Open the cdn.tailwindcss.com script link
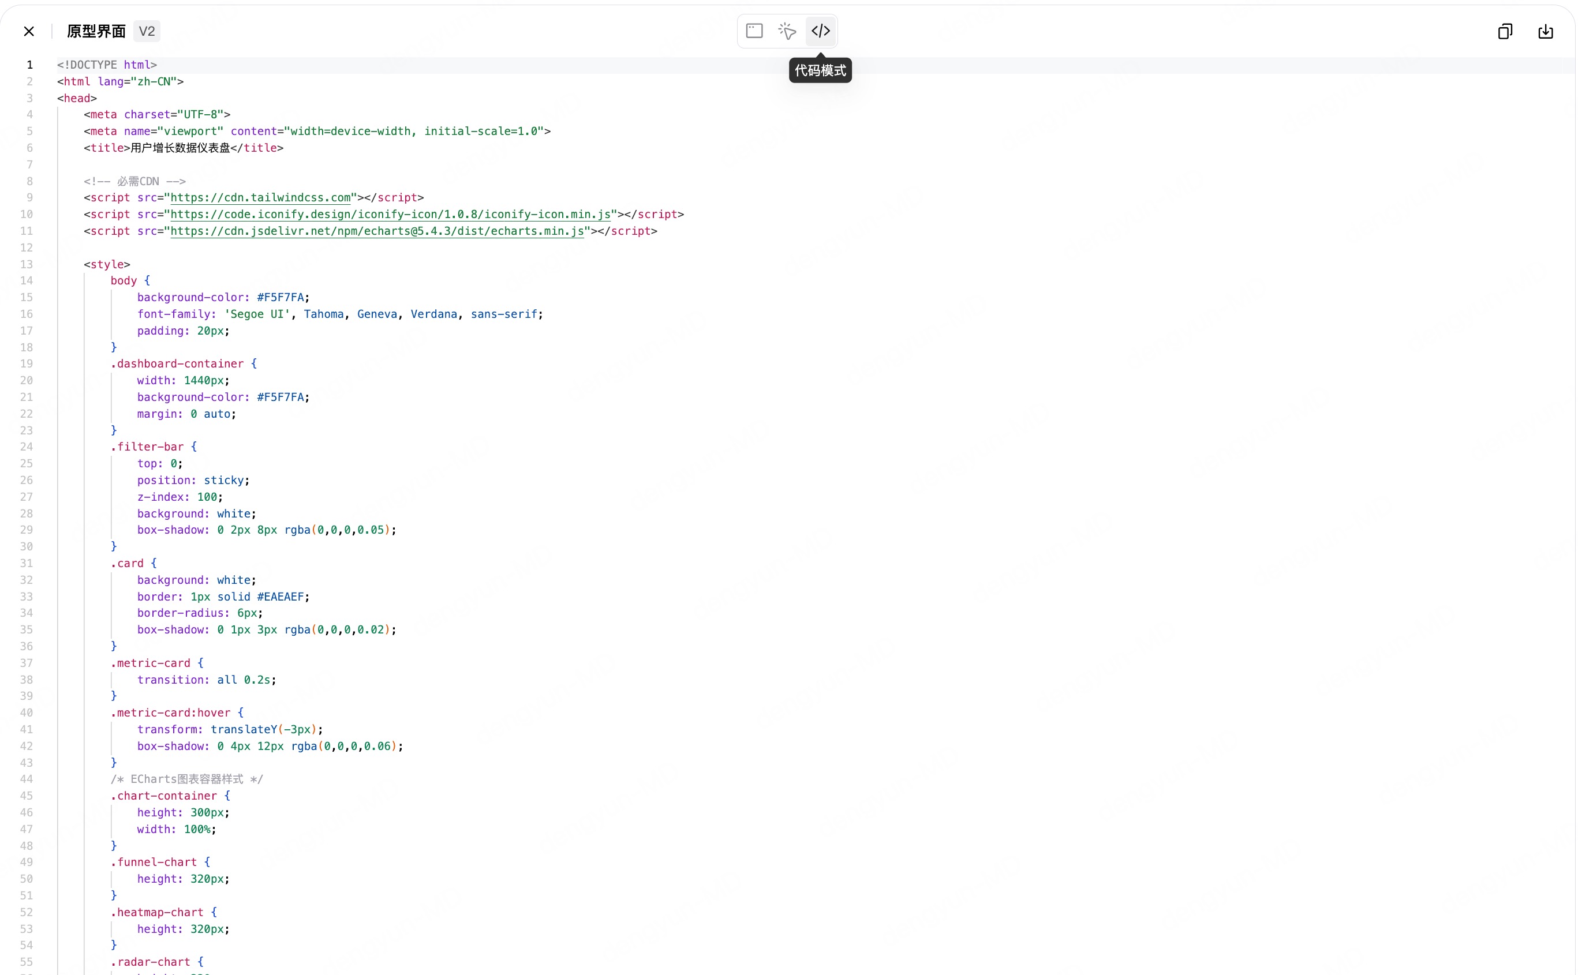Screen dimensions: 1578x975 pos(261,197)
